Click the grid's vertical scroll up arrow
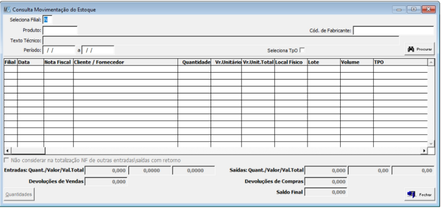Image resolution: width=441 pixels, height=208 pixels. pyautogui.click(x=431, y=62)
